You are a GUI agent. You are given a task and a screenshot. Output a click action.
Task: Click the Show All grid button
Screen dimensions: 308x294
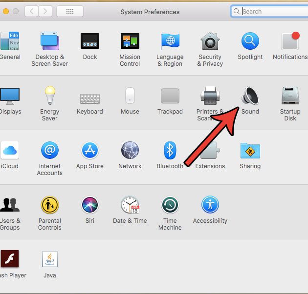[x=70, y=11]
